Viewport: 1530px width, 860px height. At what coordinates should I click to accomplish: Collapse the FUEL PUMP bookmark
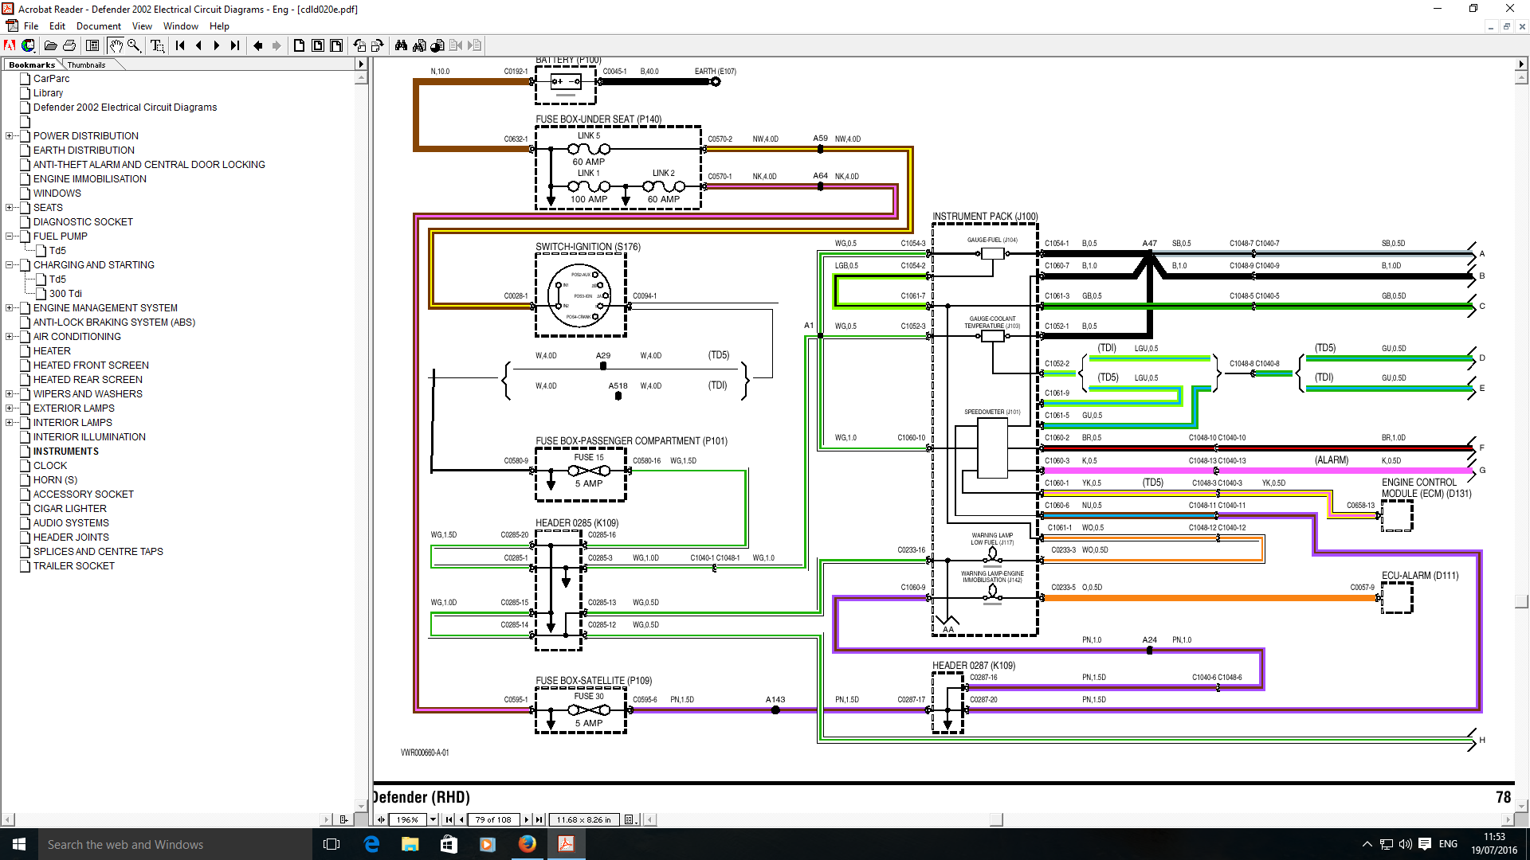pyautogui.click(x=10, y=236)
